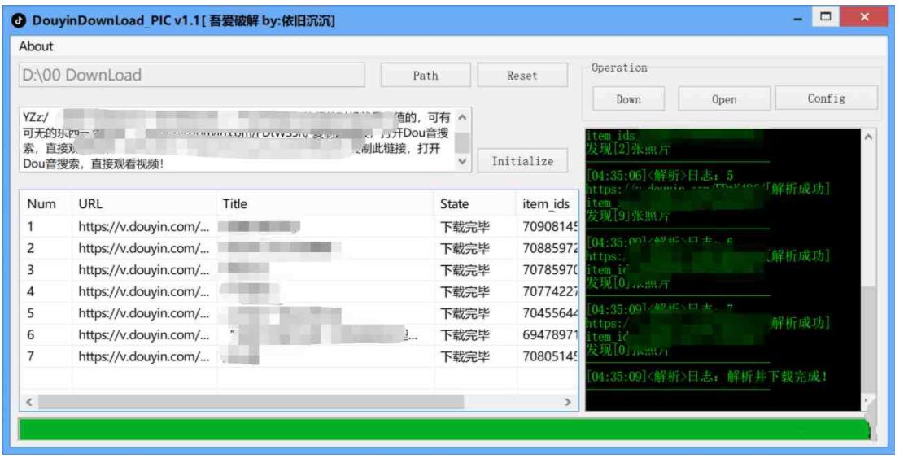Open the Config settings button

point(827,98)
